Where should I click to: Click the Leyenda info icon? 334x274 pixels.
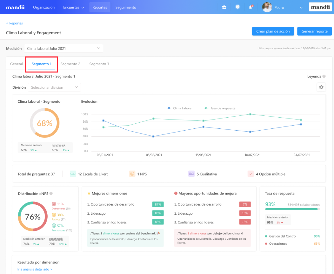tap(324, 76)
